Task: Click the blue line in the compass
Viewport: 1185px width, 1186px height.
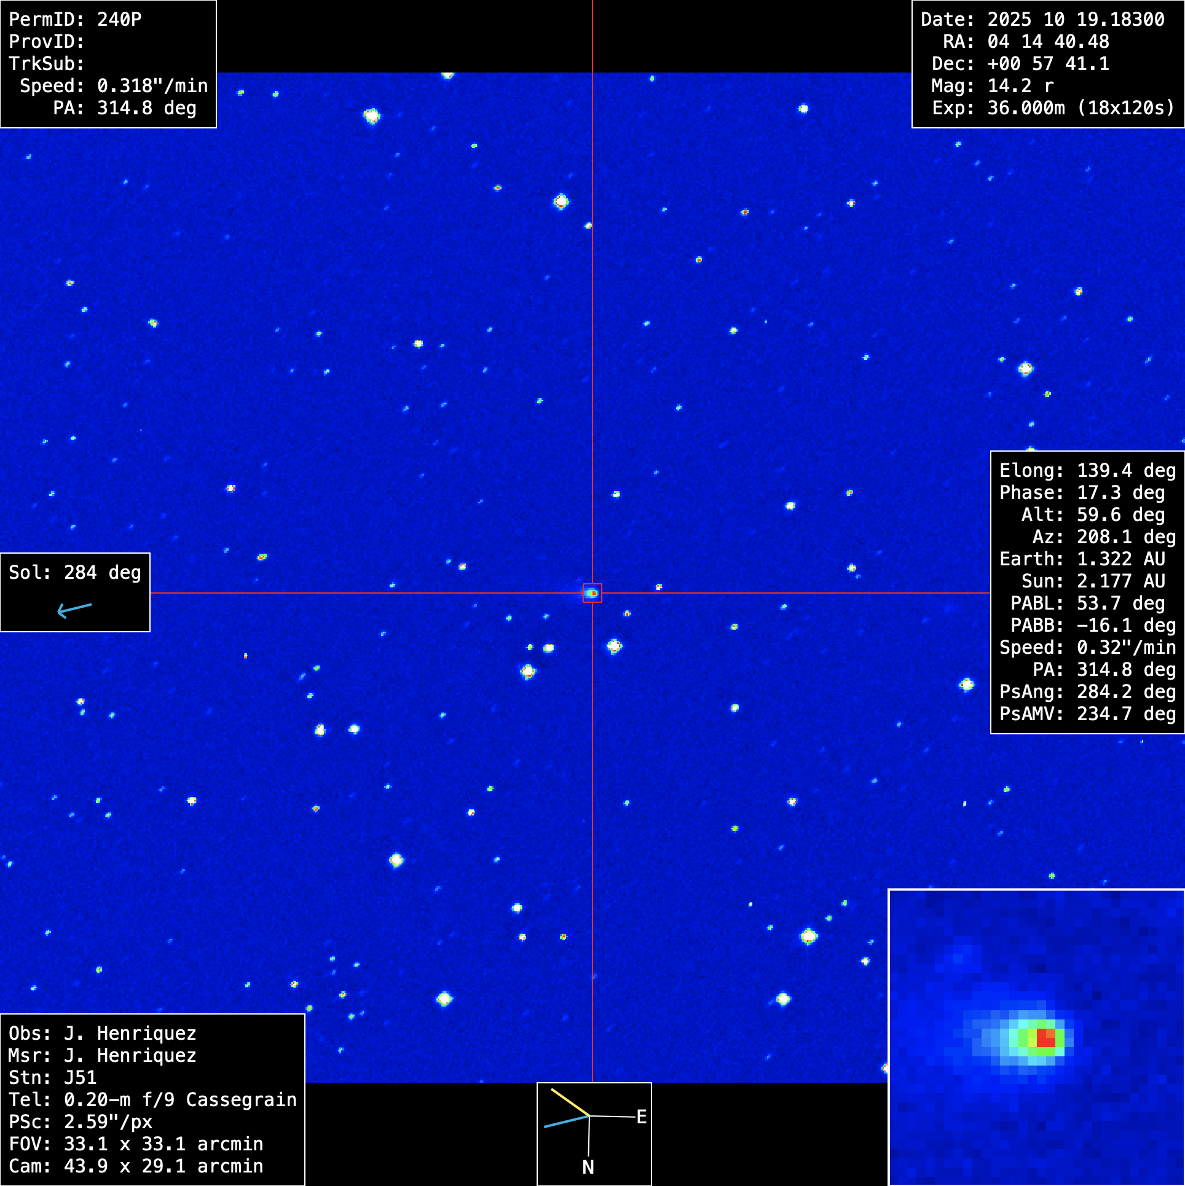Action: pyautogui.click(x=566, y=1121)
